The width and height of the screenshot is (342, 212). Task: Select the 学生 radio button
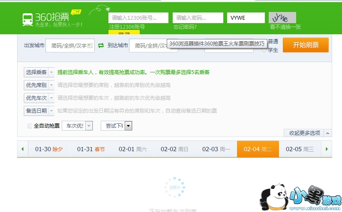pos(264,50)
